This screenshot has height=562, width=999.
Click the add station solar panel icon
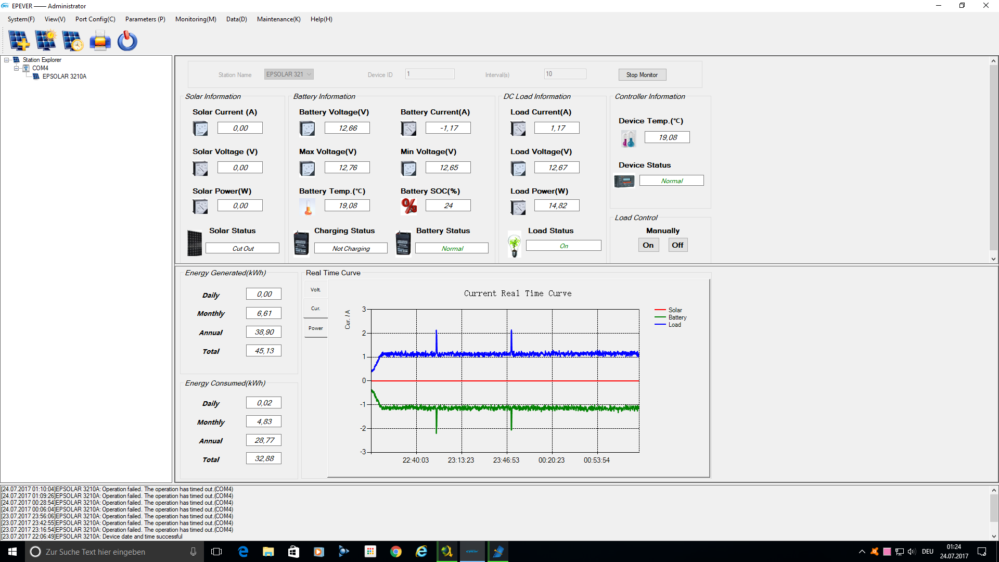point(19,41)
